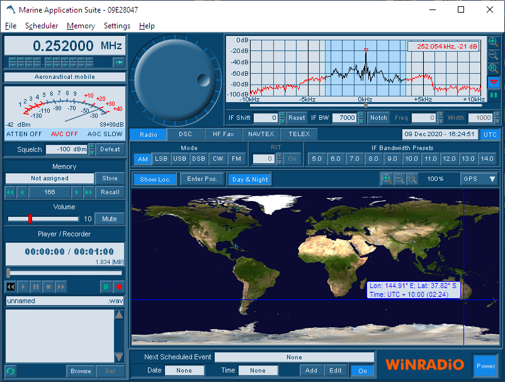Enable the AM demodulation mode
This screenshot has height=382, width=505.
tap(142, 159)
